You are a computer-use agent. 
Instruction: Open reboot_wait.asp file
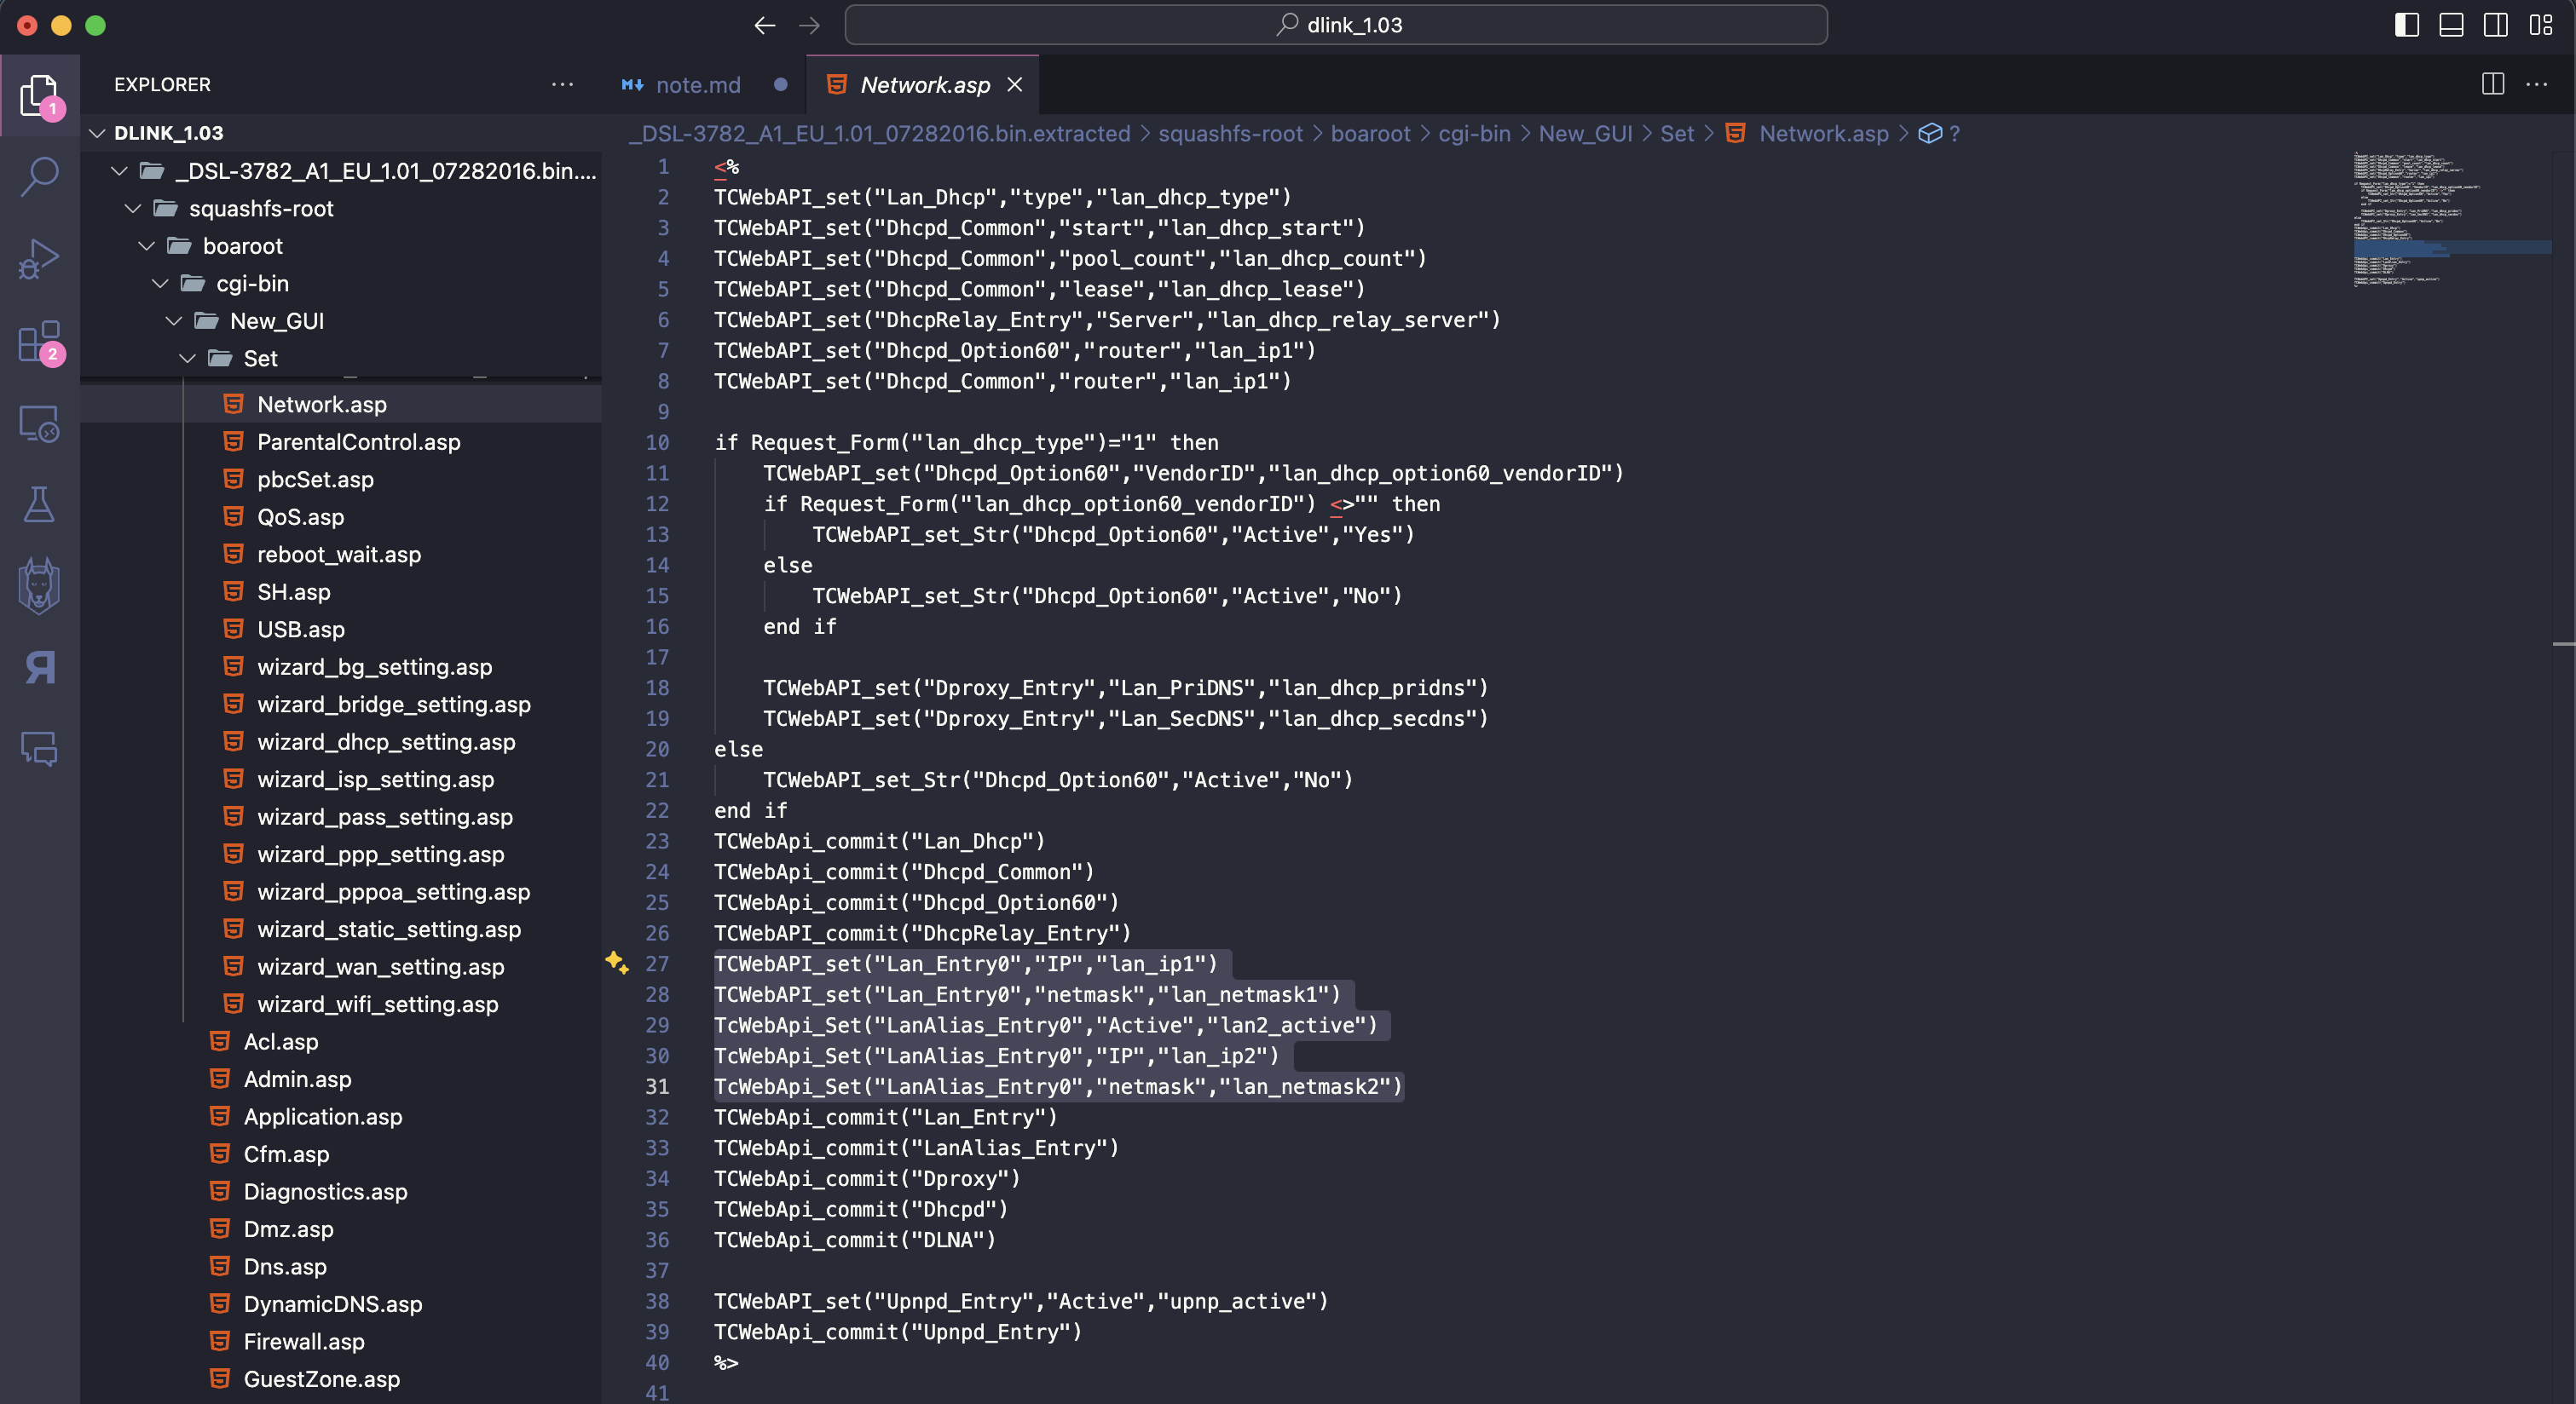click(x=339, y=555)
